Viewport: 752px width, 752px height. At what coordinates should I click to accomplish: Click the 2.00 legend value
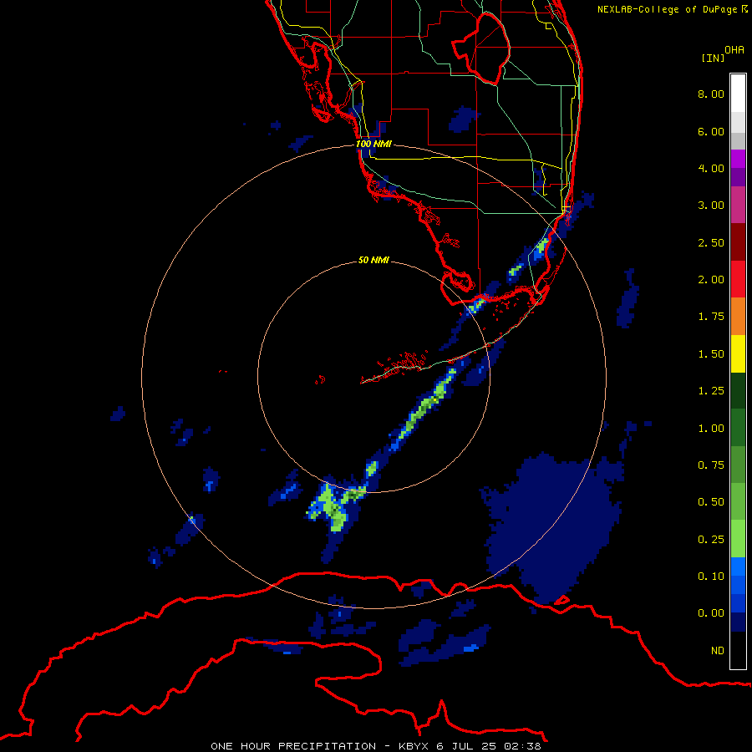tap(711, 280)
